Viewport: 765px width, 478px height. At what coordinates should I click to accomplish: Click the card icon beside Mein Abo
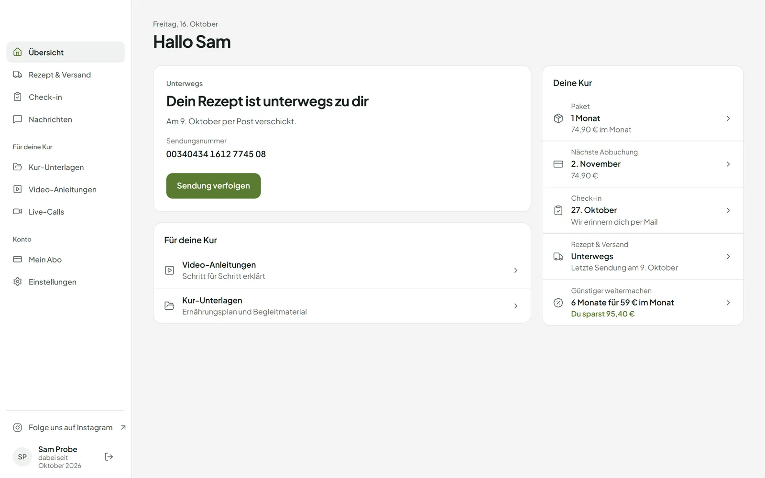[x=18, y=260]
